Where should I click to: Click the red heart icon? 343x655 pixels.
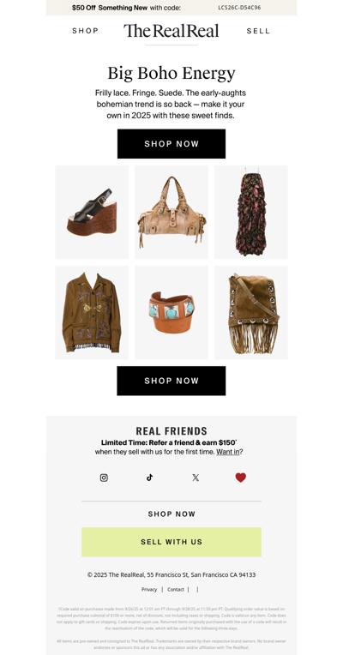(x=241, y=478)
